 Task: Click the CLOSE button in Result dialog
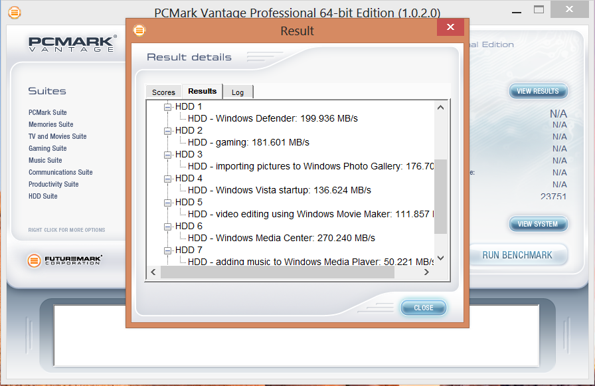click(x=424, y=308)
